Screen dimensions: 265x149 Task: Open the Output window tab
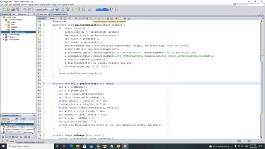[x=10, y=142]
